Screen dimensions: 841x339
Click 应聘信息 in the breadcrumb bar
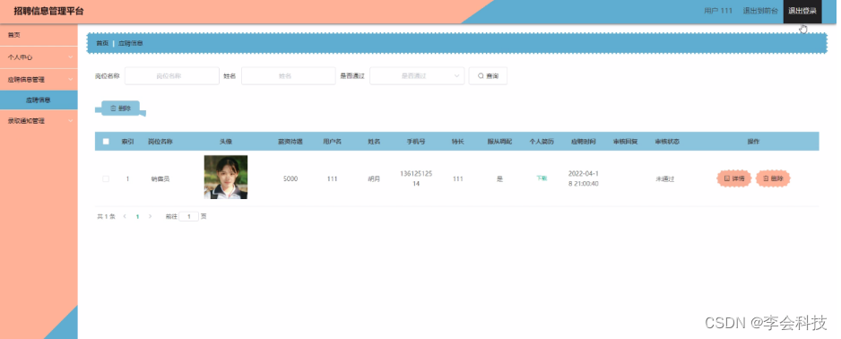click(130, 43)
